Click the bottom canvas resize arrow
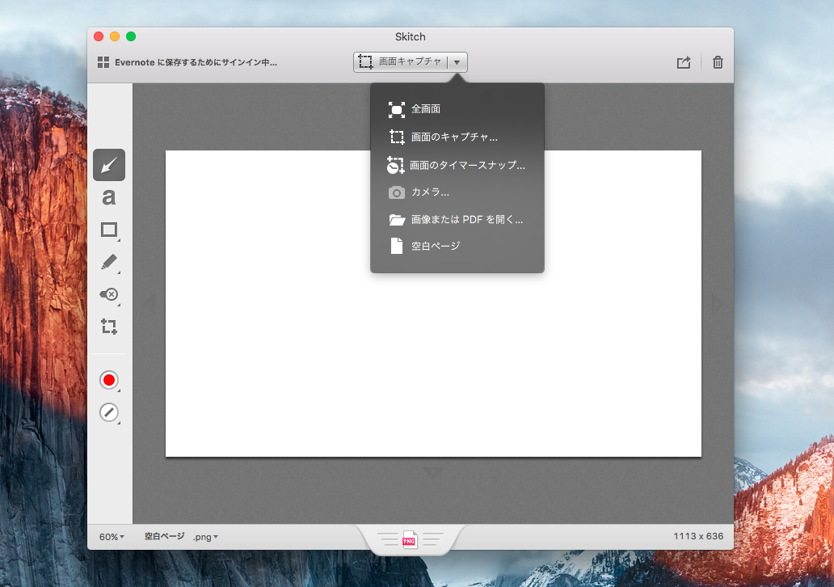This screenshot has width=834, height=587. pos(432,471)
